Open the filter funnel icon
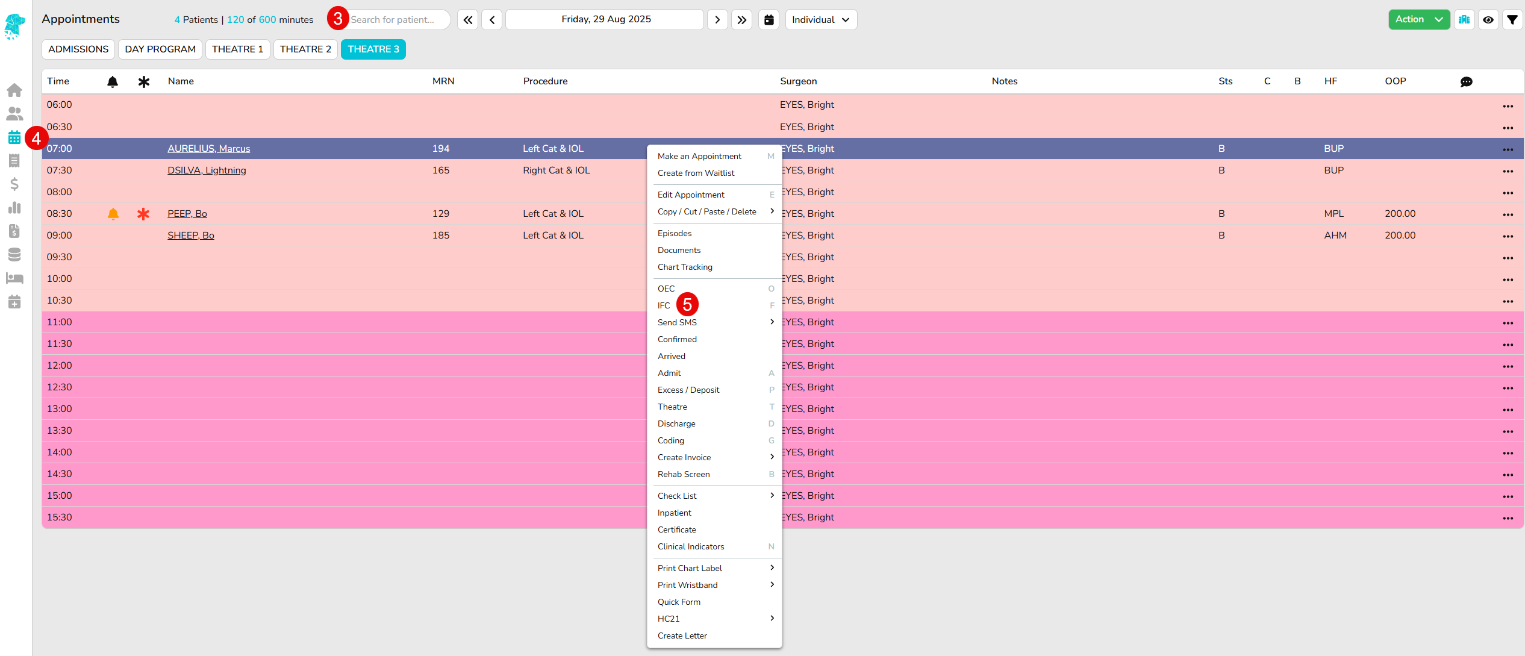The image size is (1525, 656). [1512, 20]
